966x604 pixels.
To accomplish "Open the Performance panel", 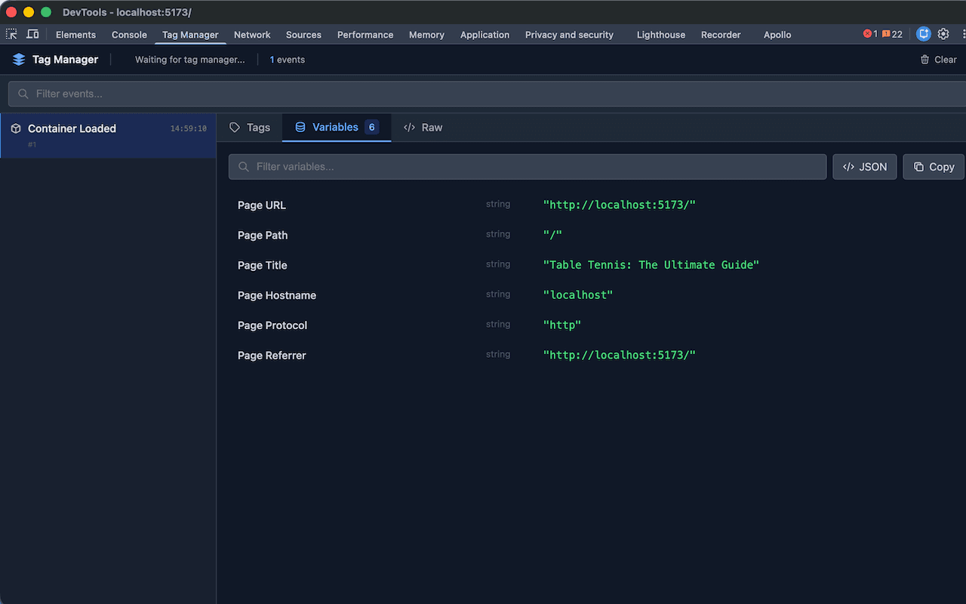I will 365,35.
